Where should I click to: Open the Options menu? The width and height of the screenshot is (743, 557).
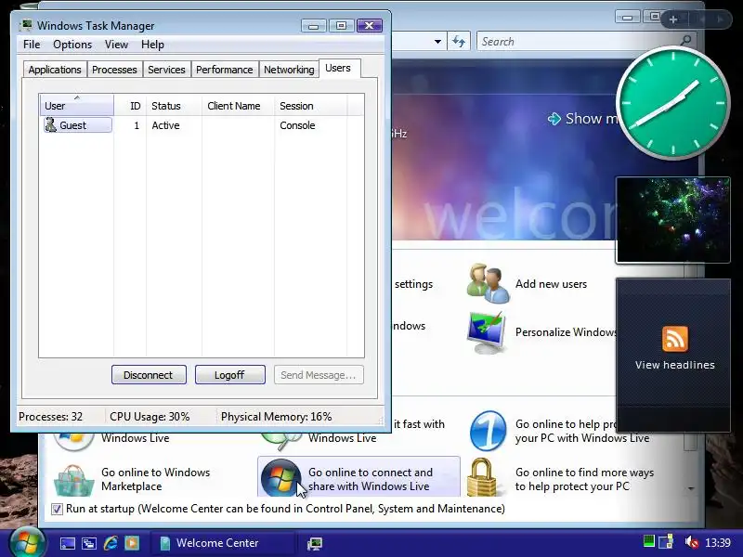click(72, 45)
